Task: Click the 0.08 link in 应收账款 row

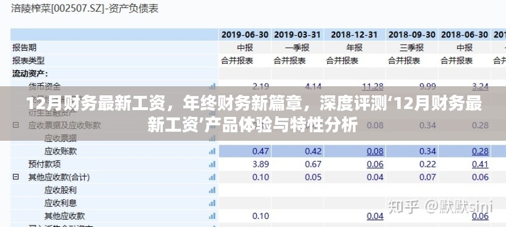Action: coord(375,151)
